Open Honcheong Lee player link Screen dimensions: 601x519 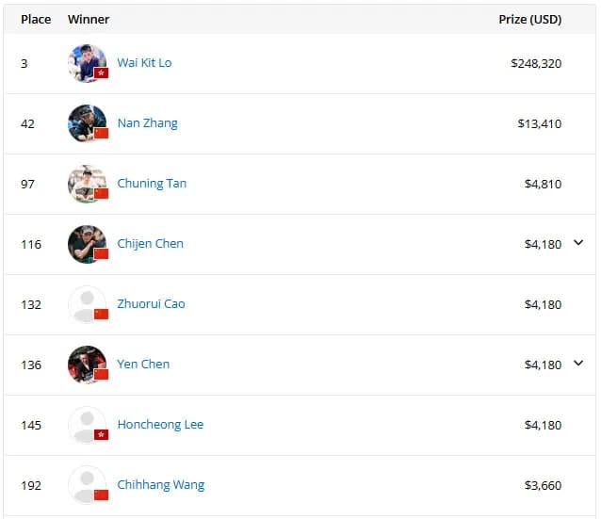(x=160, y=424)
